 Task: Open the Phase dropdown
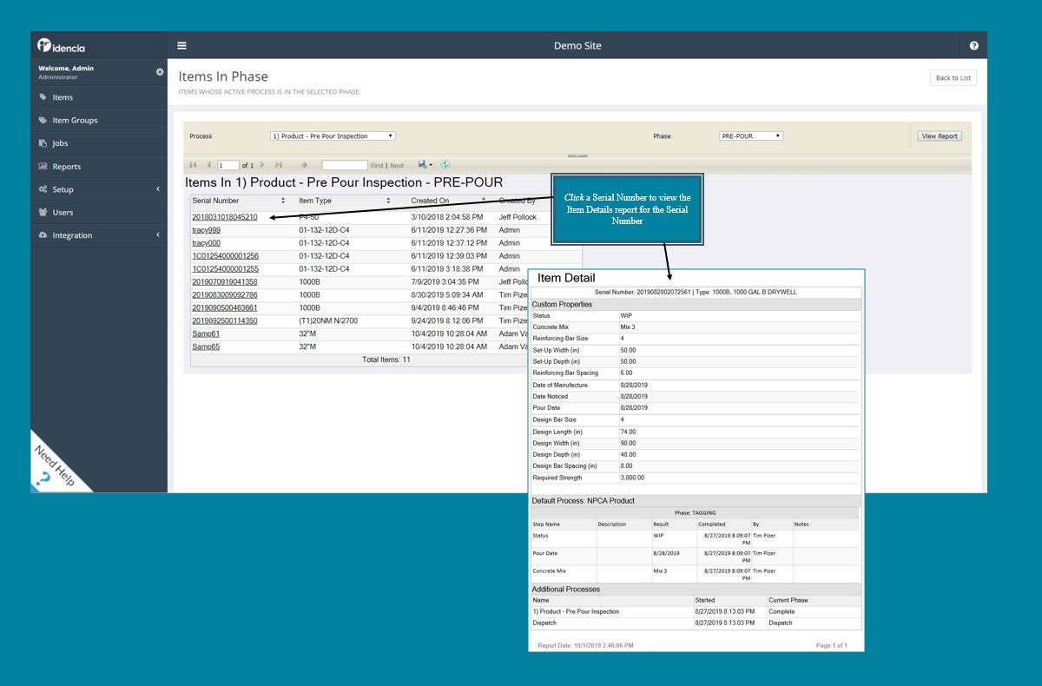coord(751,136)
